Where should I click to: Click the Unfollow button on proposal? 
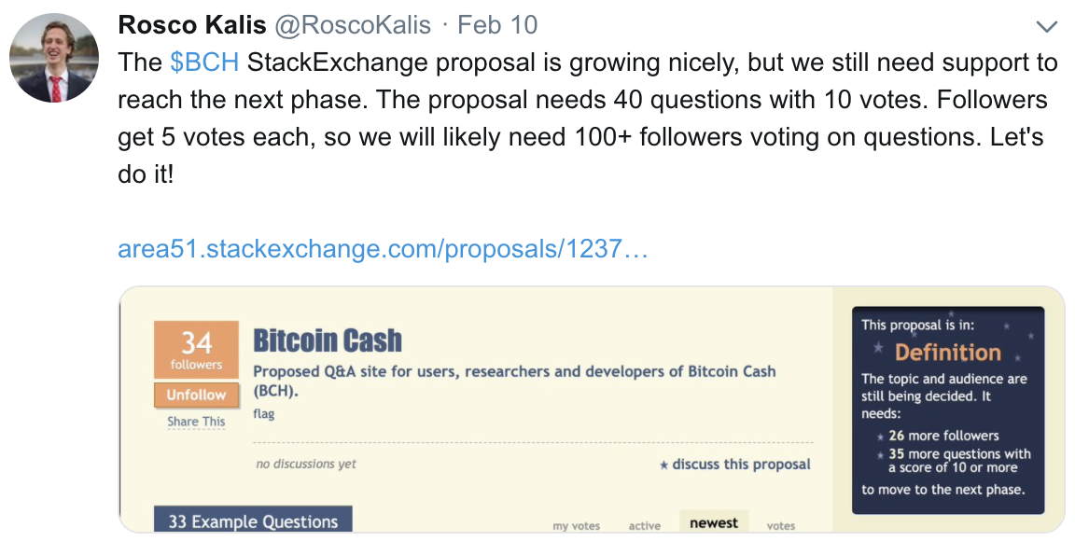click(196, 395)
